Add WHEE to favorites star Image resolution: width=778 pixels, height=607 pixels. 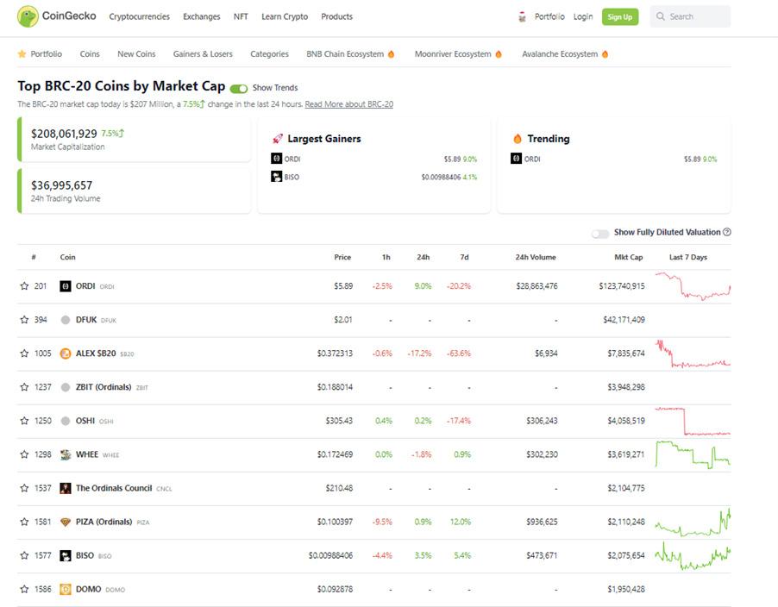point(24,454)
